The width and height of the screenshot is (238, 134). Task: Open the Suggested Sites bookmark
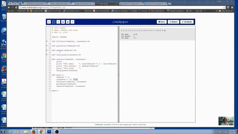pyautogui.click(x=36, y=11)
